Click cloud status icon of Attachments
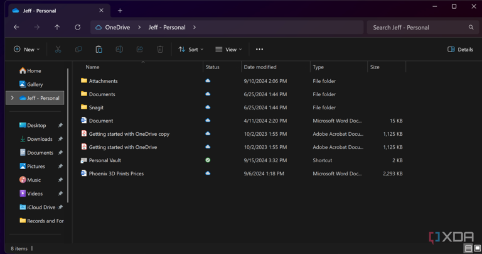This screenshot has height=254, width=482. pos(208,80)
